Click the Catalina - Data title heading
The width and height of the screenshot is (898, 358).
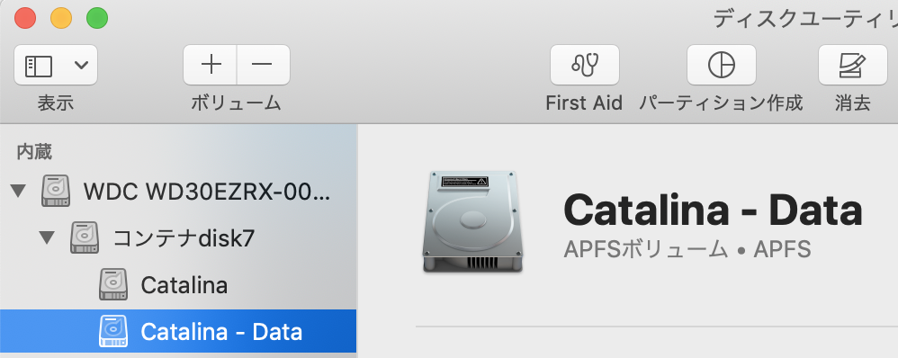coord(713,210)
